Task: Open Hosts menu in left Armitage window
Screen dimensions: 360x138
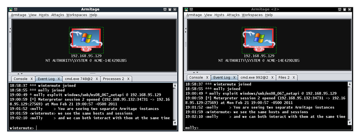Action: (44, 15)
